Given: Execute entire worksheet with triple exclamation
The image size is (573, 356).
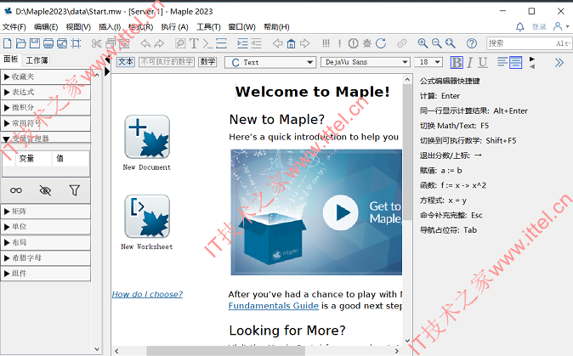Looking at the screenshot, I should 326,43.
